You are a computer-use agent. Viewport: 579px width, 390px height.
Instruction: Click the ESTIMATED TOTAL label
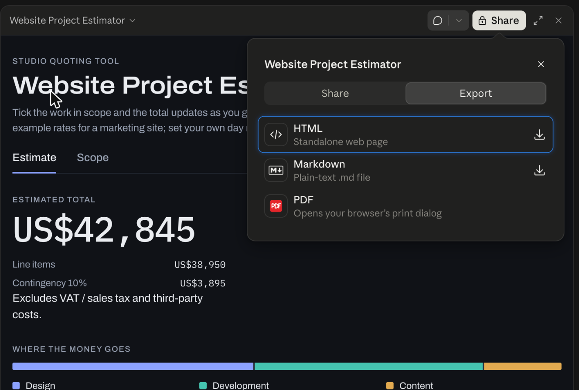54,200
